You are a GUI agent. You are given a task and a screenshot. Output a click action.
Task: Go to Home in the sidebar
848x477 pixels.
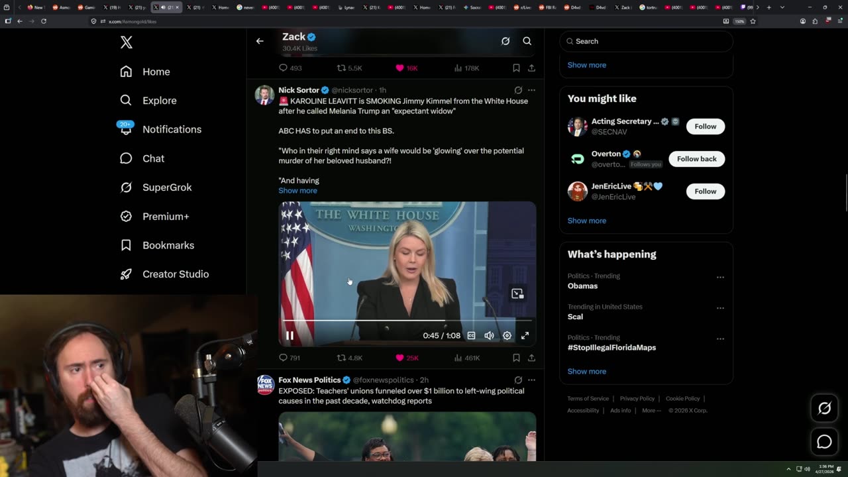145,72
